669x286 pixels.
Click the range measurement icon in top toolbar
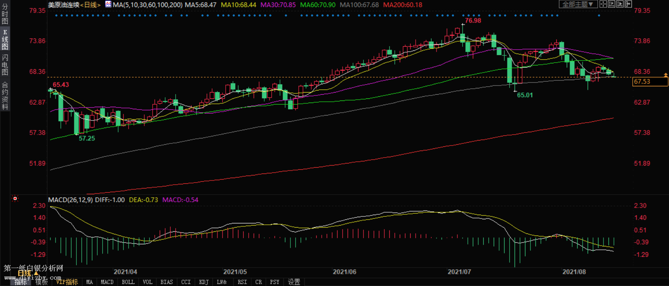click(x=611, y=4)
